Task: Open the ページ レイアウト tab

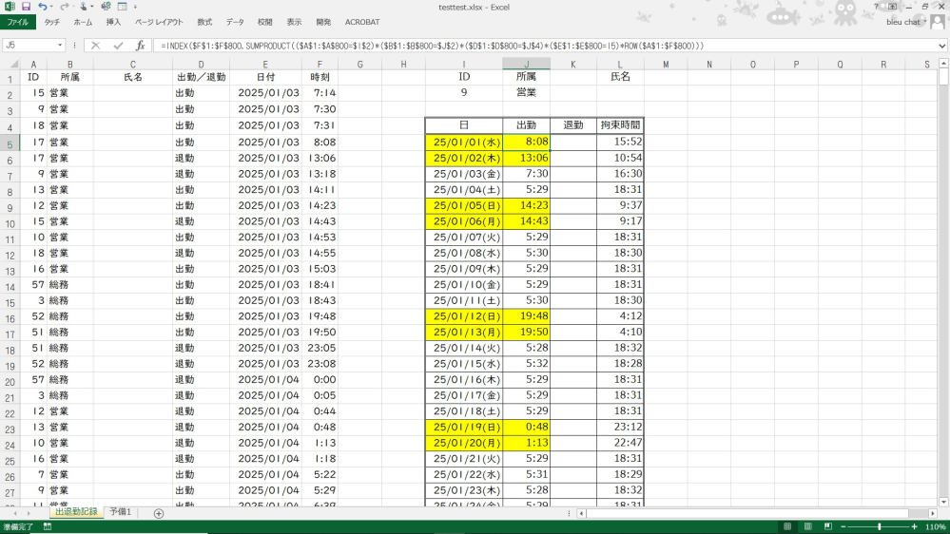Action: (159, 22)
